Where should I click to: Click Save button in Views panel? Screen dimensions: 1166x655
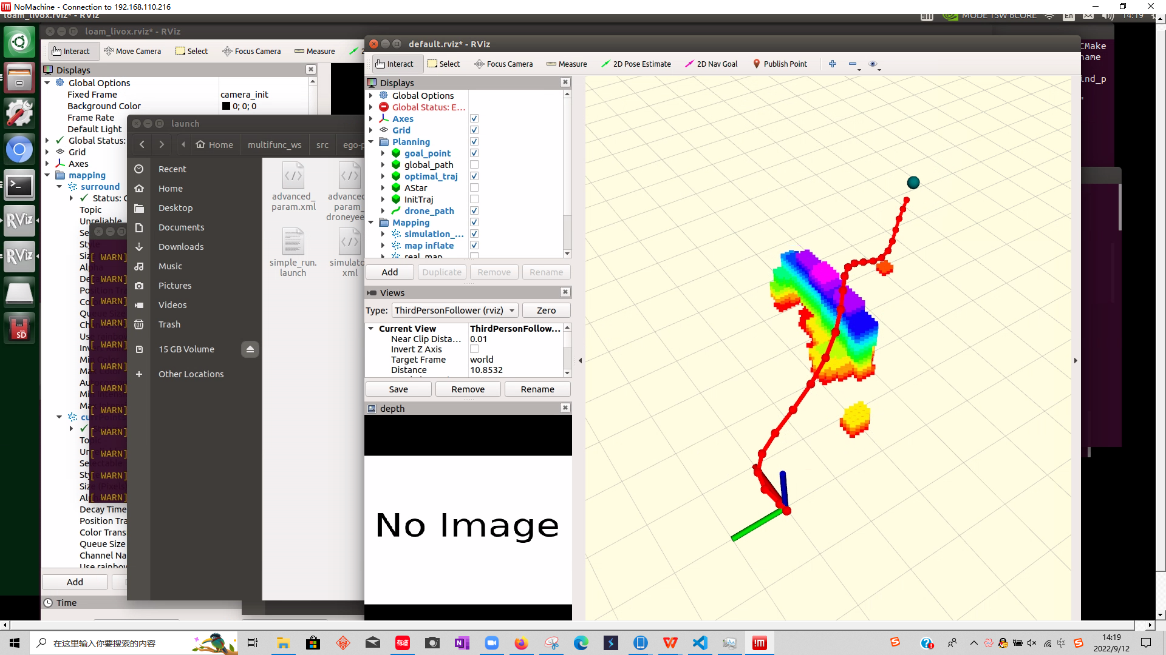click(398, 389)
